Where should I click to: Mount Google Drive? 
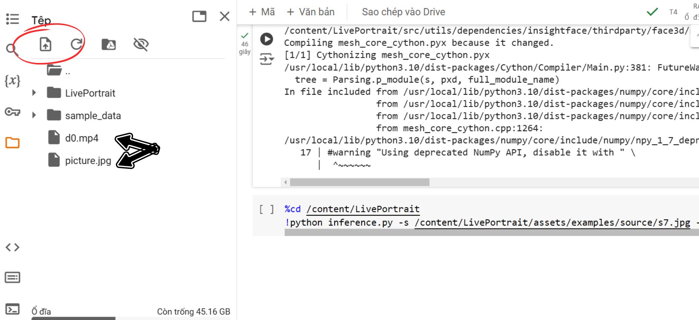tap(109, 44)
